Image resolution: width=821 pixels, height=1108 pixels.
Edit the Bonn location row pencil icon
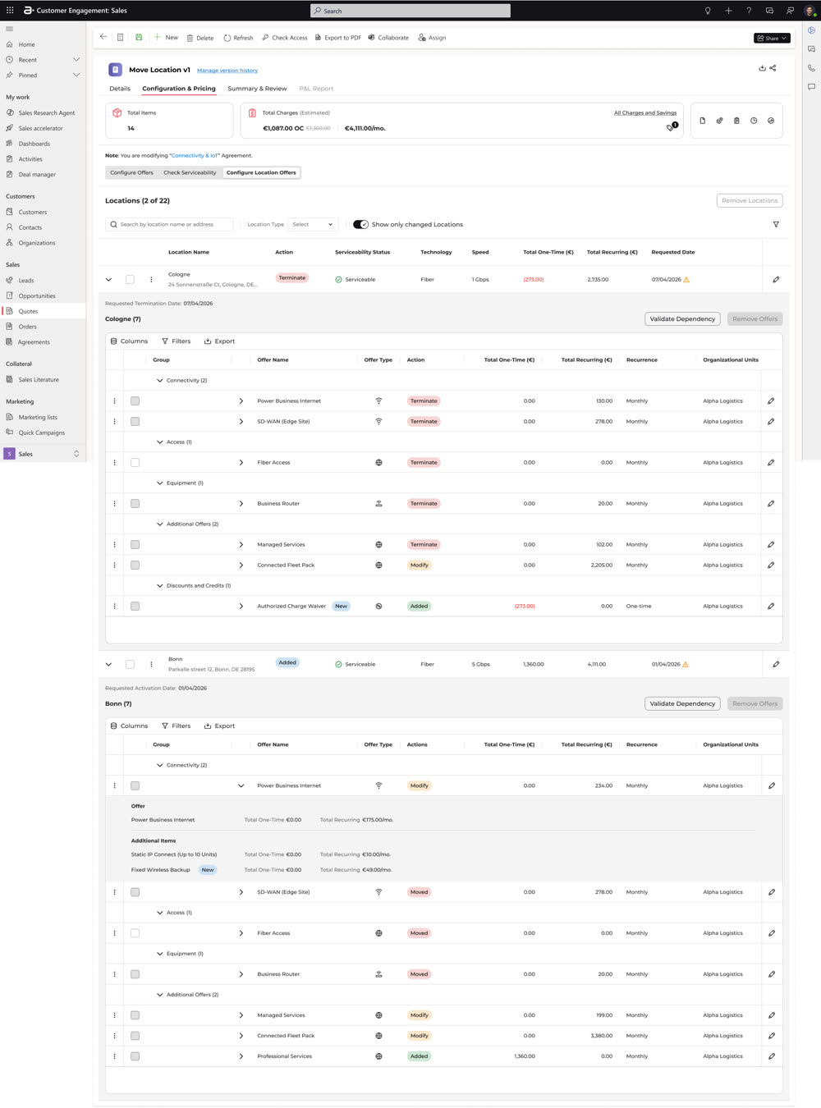coord(776,665)
